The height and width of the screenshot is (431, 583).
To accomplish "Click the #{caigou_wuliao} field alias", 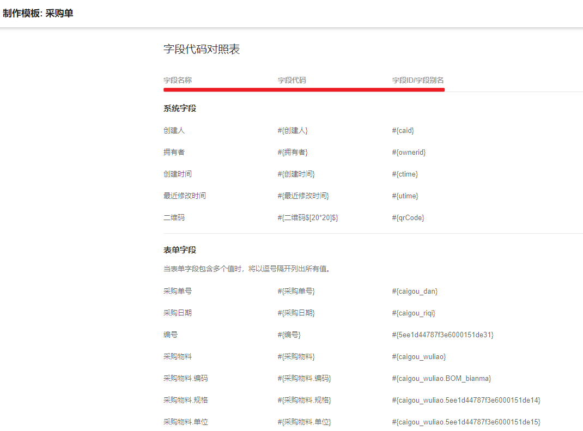I will (418, 357).
